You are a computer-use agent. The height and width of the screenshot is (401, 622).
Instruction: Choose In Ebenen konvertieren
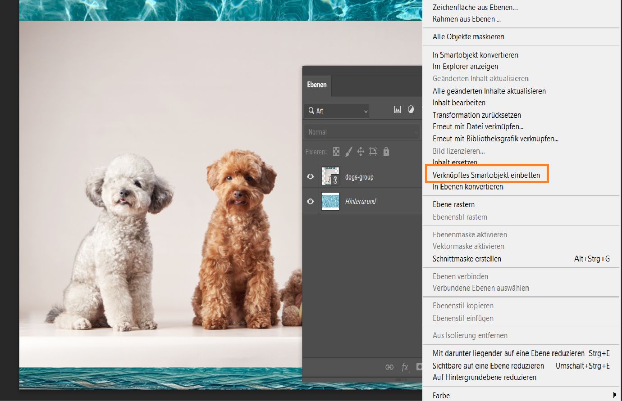pyautogui.click(x=468, y=187)
